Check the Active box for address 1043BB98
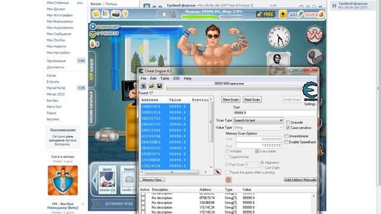The image size is (381, 214). coord(143,203)
